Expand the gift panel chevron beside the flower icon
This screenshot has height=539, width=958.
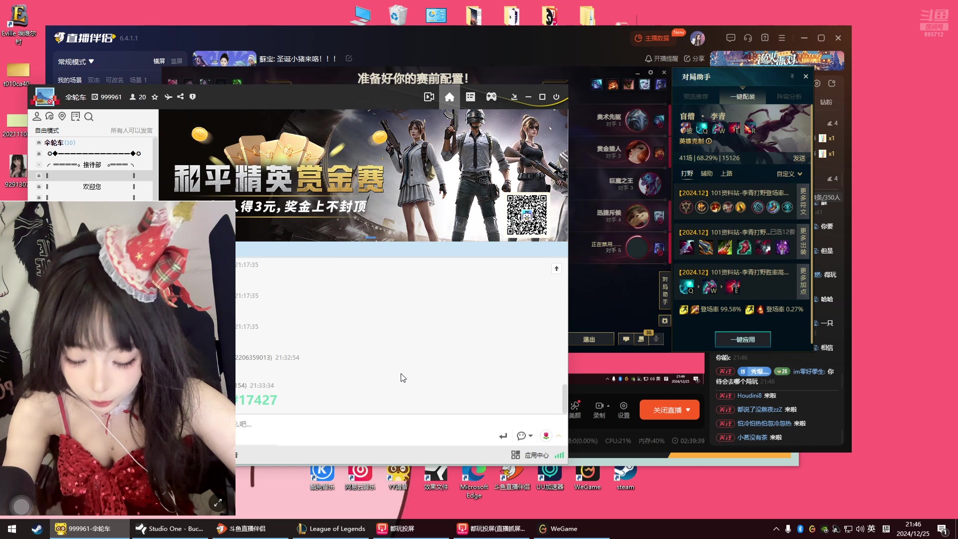tap(558, 436)
